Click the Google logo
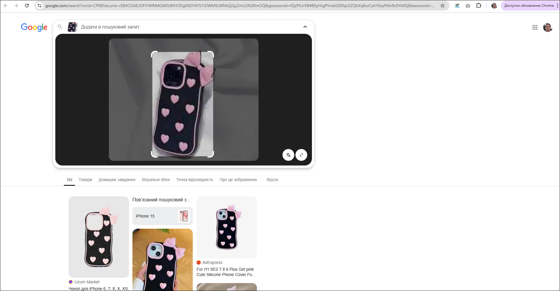 [34, 27]
